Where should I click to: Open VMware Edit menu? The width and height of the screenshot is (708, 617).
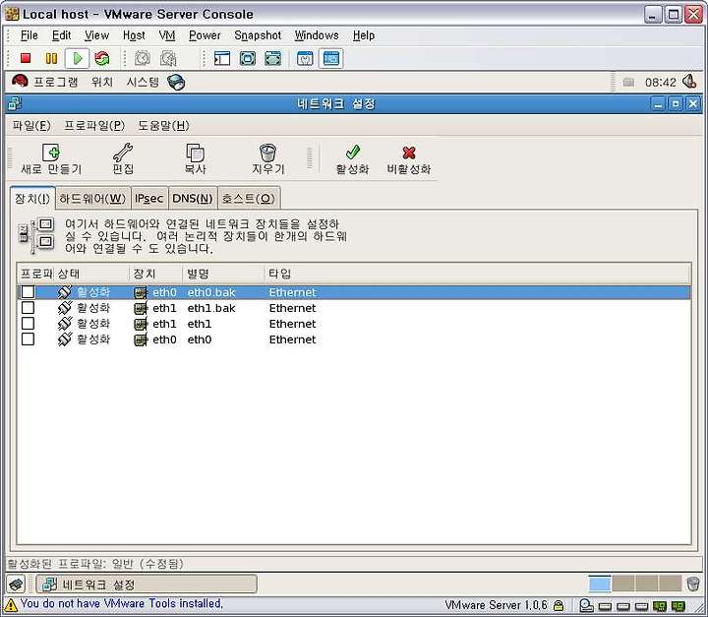pyautogui.click(x=61, y=35)
